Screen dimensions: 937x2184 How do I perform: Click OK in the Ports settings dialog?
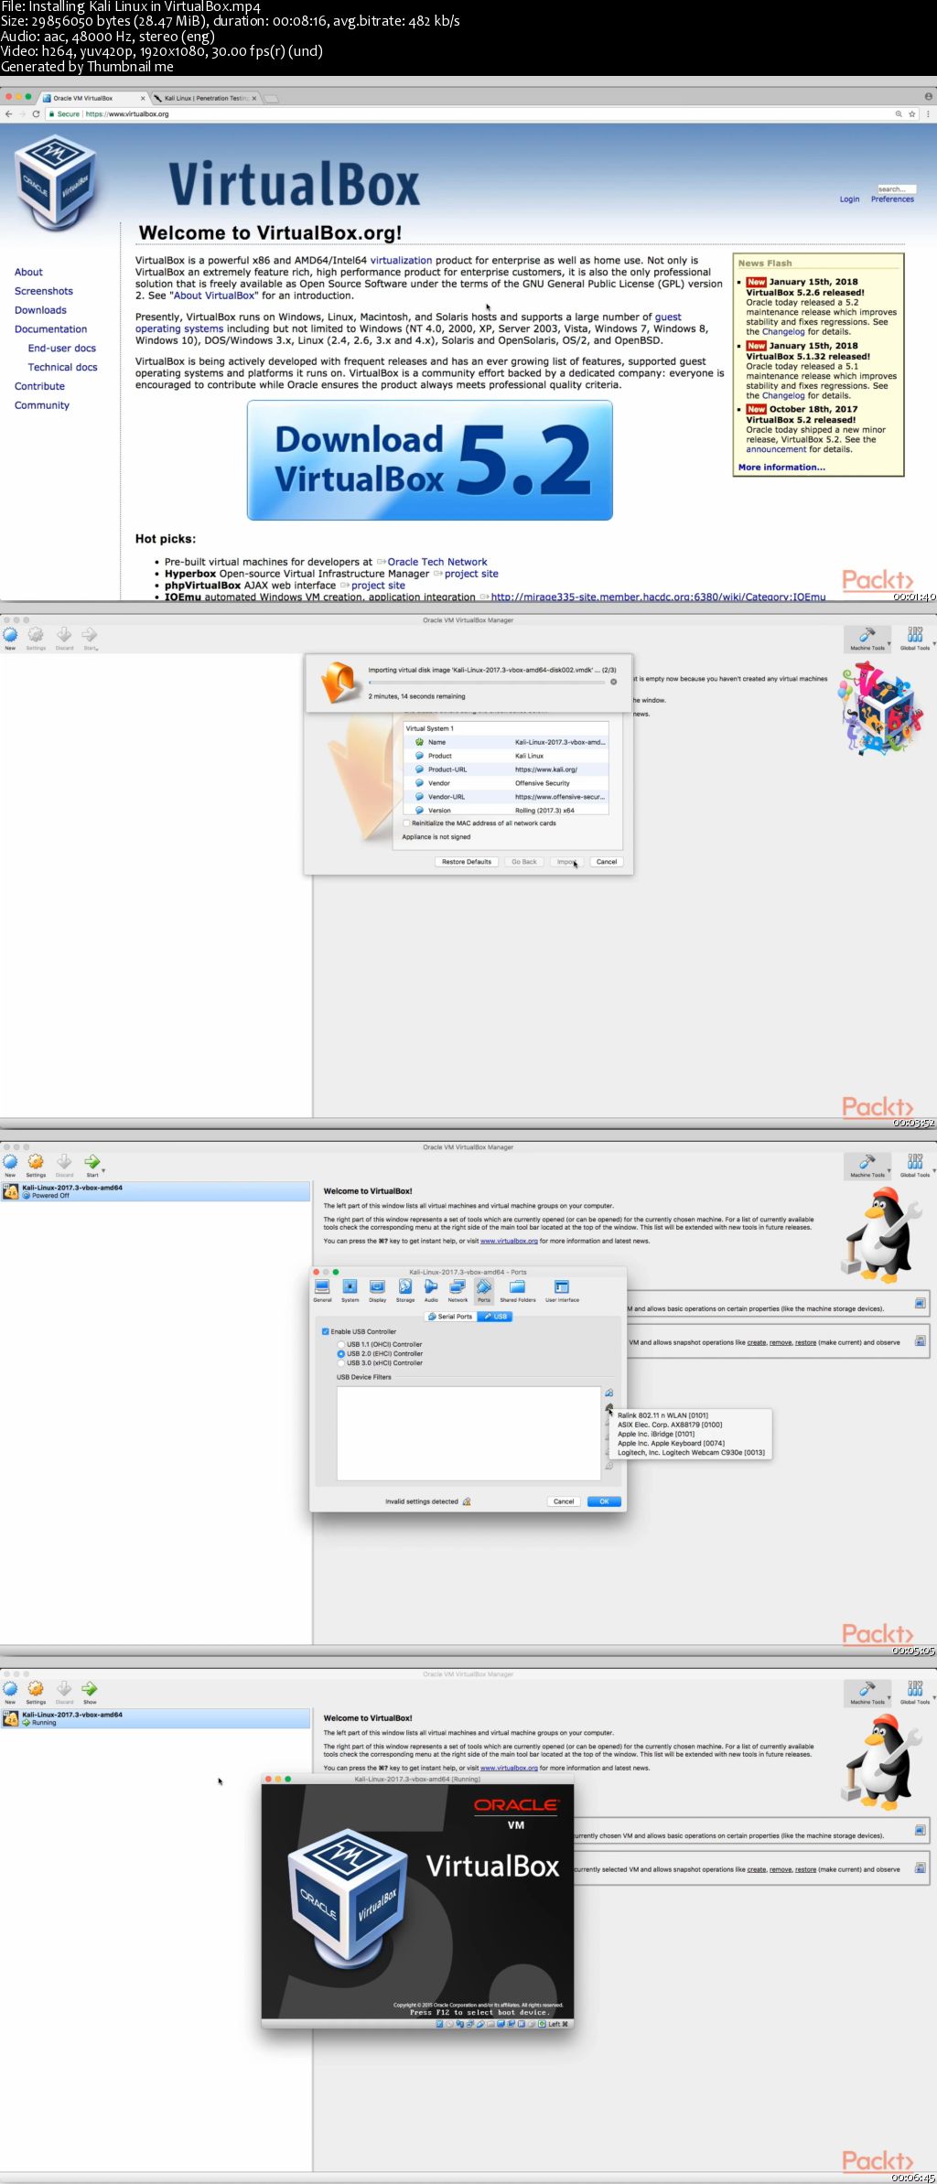coord(604,1501)
